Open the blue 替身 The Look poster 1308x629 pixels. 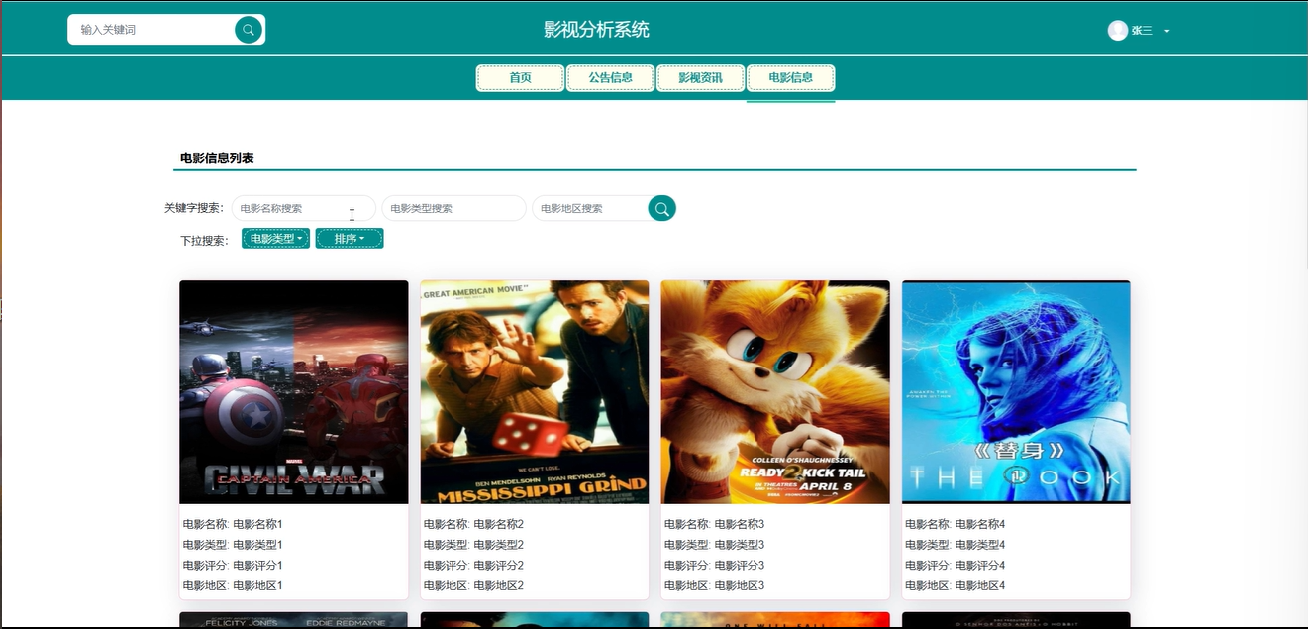click(1016, 392)
